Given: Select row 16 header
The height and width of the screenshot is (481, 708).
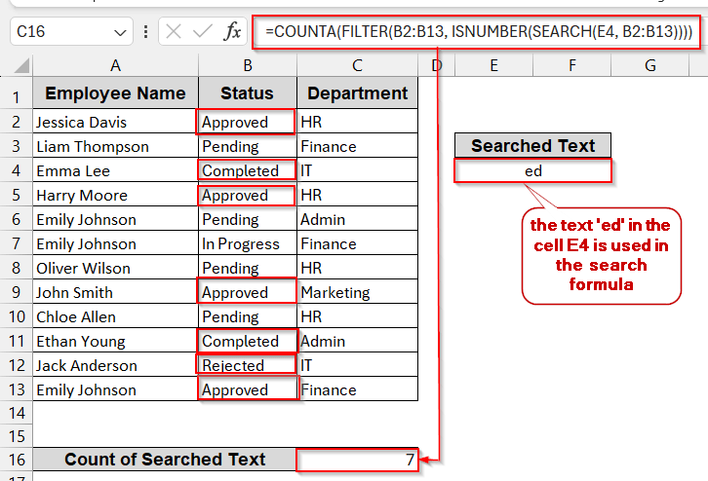Looking at the screenshot, I should coord(16,460).
